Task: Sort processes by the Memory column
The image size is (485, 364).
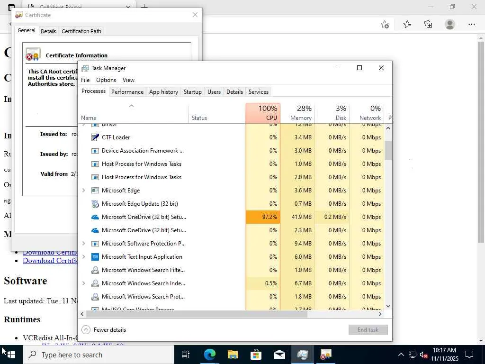Action: [297, 113]
